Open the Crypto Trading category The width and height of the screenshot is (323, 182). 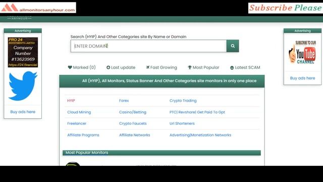click(183, 101)
